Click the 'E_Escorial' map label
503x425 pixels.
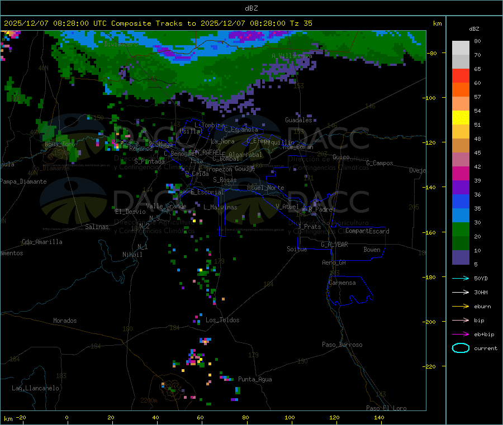point(207,192)
